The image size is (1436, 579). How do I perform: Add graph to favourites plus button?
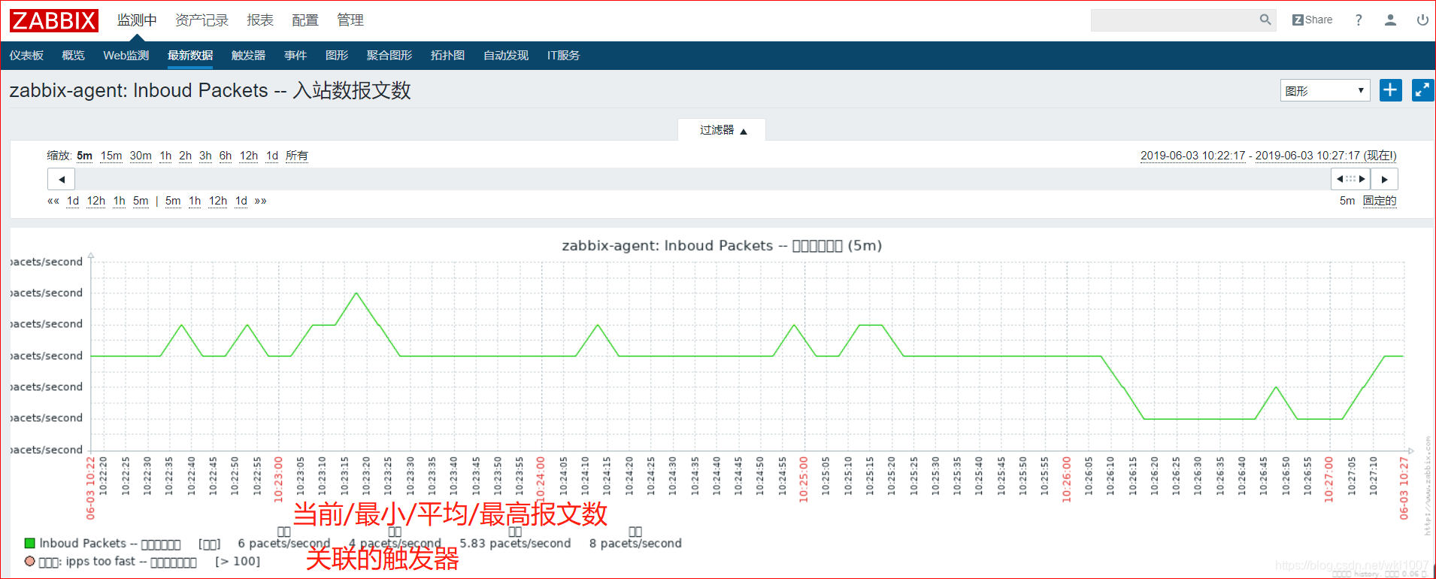point(1391,90)
